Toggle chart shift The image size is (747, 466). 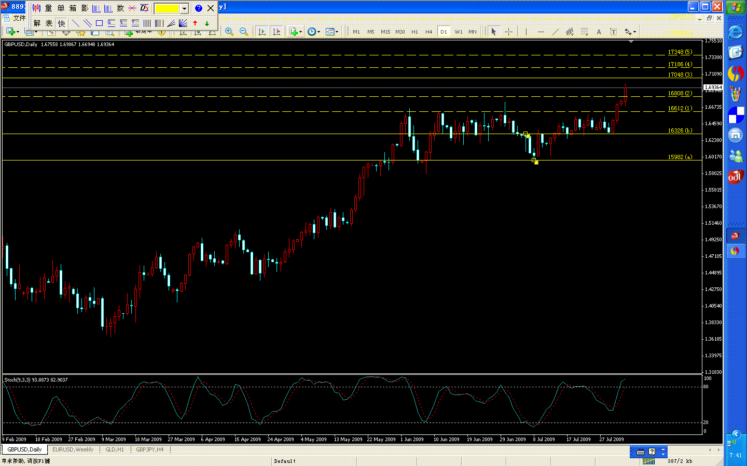276,32
